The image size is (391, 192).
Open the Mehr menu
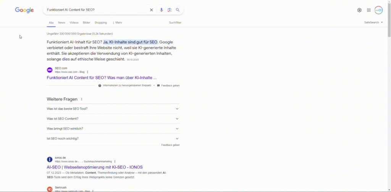[x=117, y=23]
